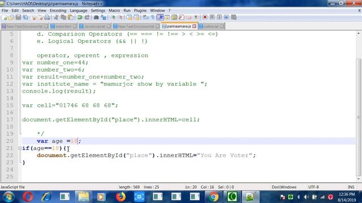This screenshot has height=203, width=362.
Task: Open the Run menu
Action: click(127, 11)
